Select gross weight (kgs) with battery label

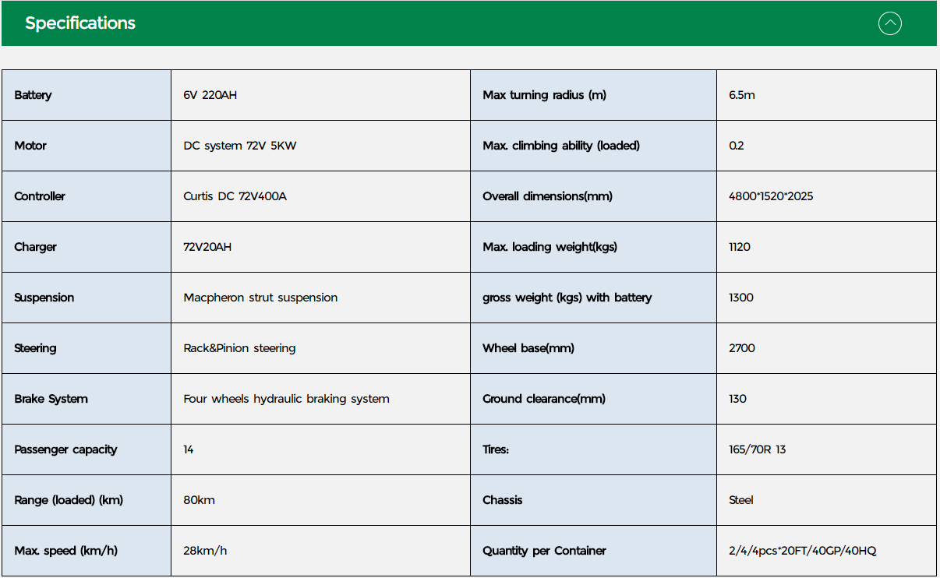(567, 298)
